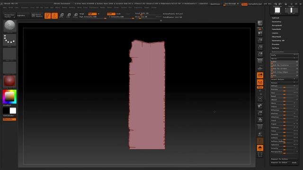The width and height of the screenshot is (303, 170).
Task: Click the right shelf Move view icon
Action: [260, 106]
